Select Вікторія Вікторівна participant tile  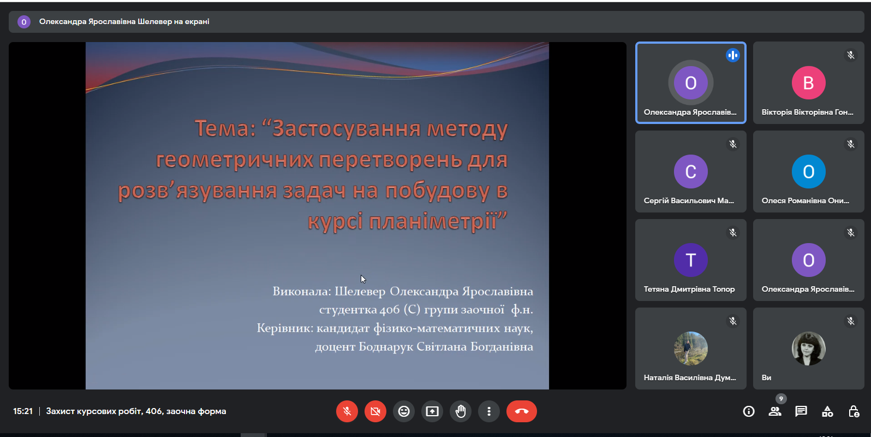coord(809,83)
